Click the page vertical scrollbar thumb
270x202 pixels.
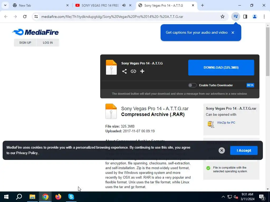point(268,52)
